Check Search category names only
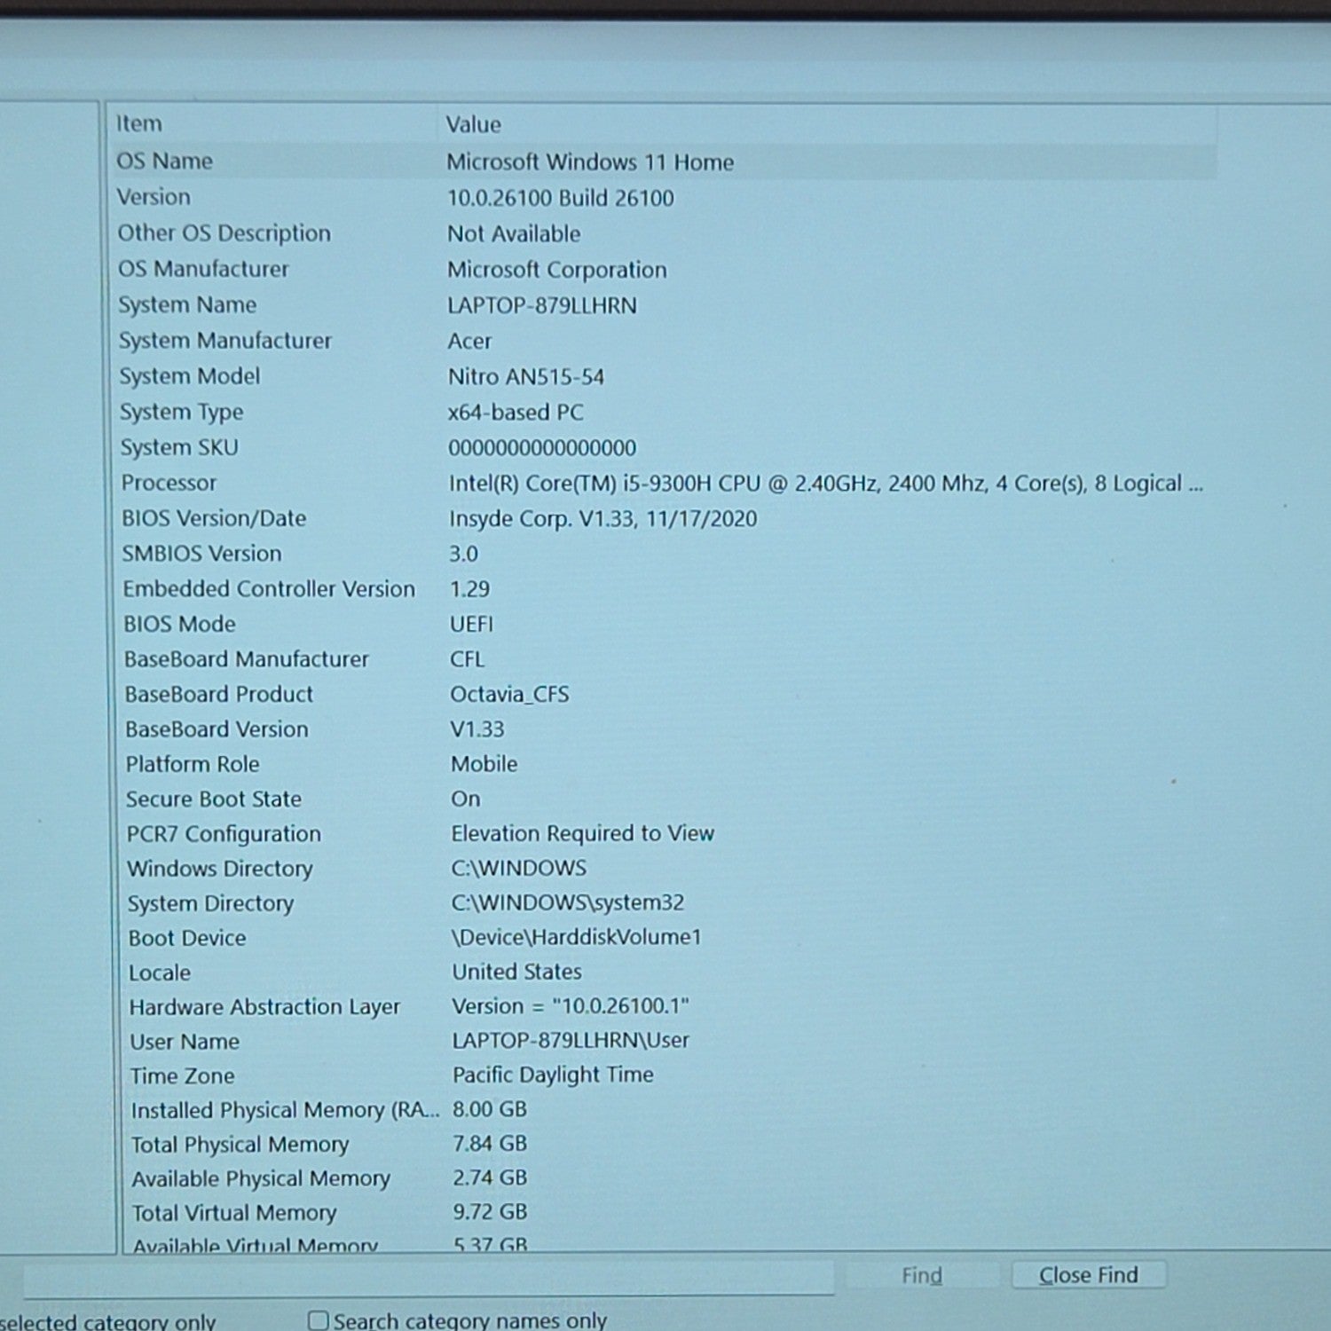This screenshot has height=1331, width=1331. pos(318,1320)
